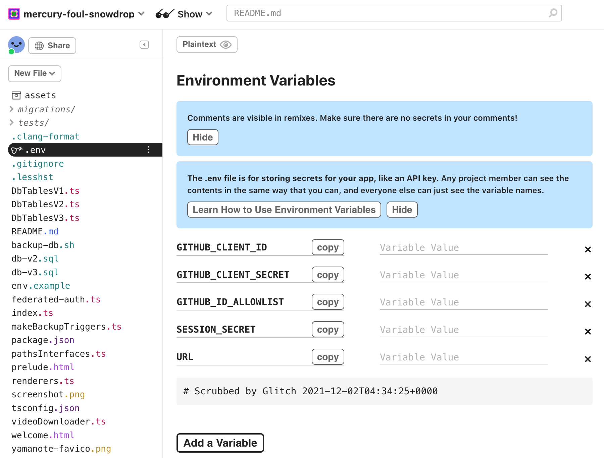Open backup-db.sh
This screenshot has width=604, height=458.
click(43, 245)
